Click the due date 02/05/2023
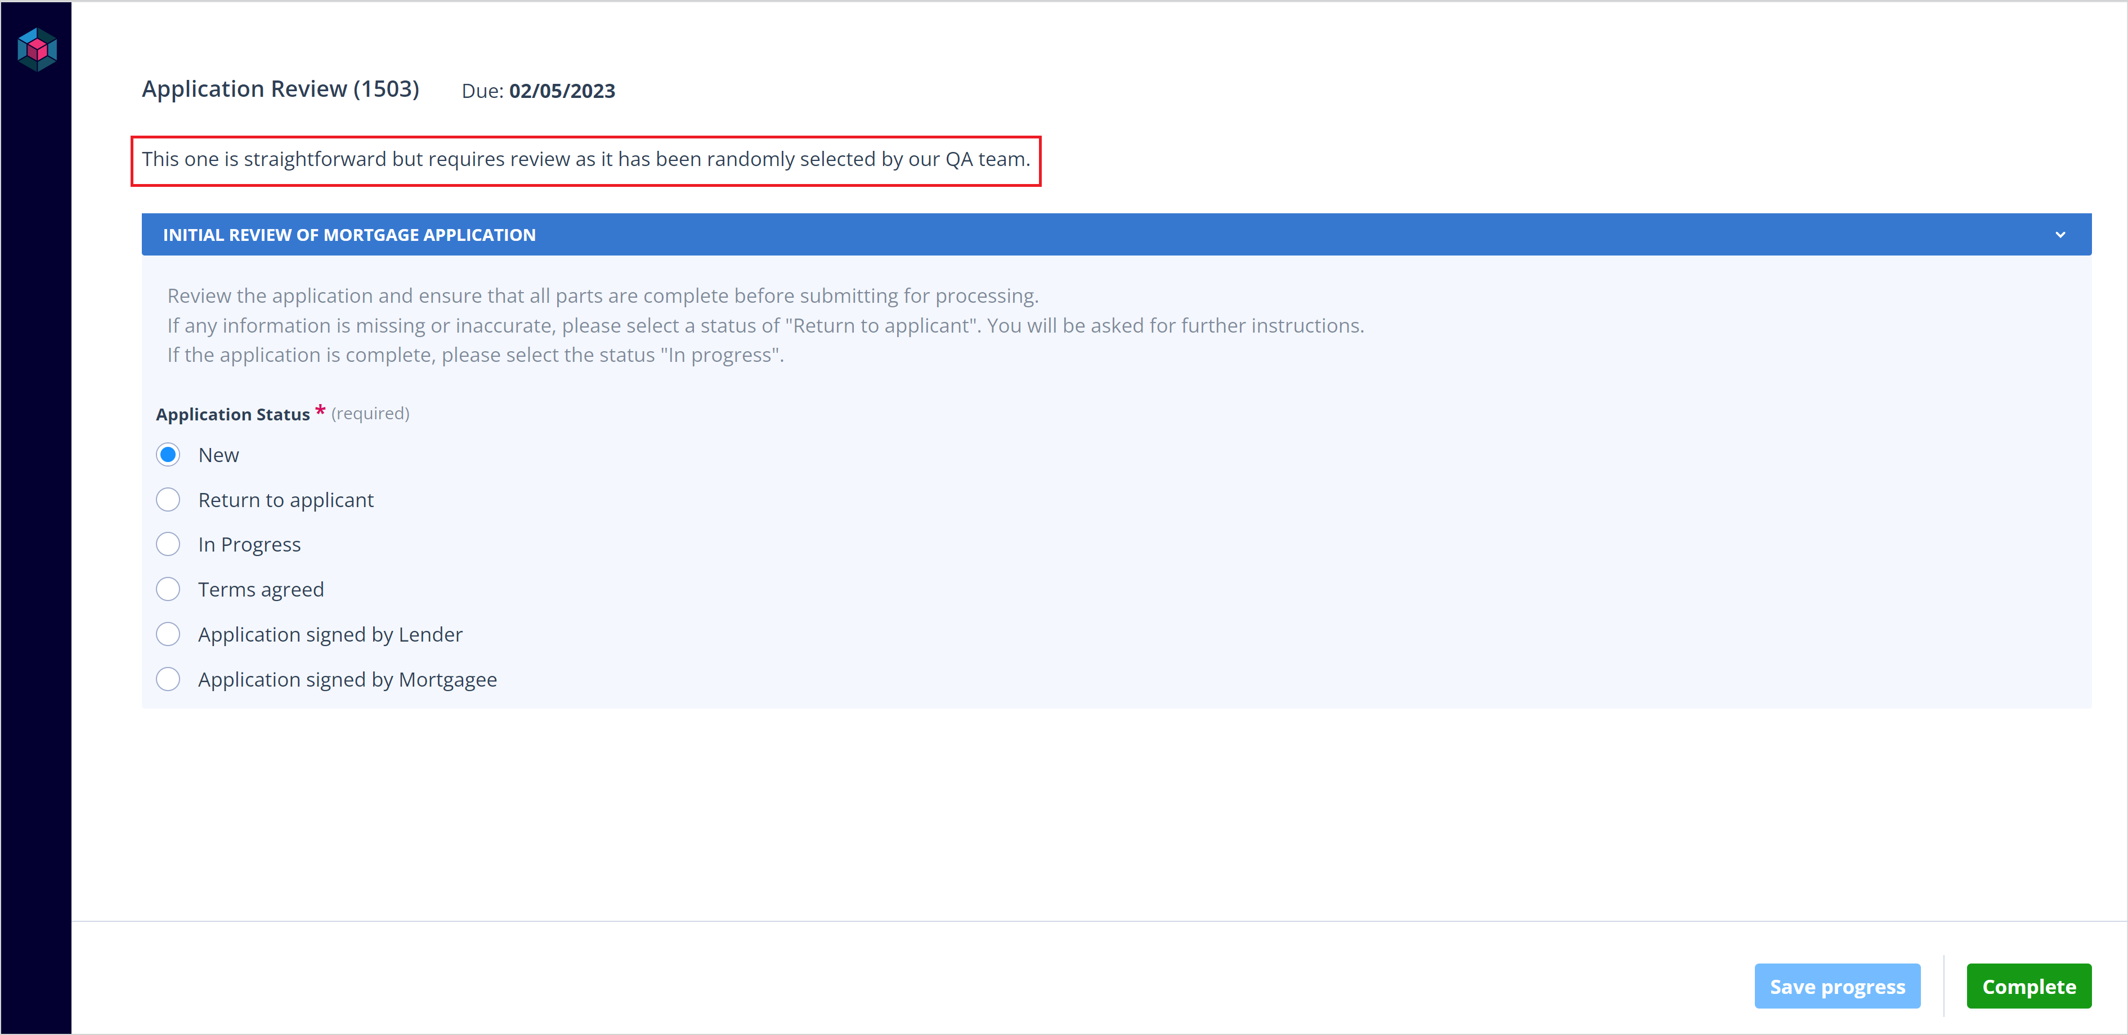Image resolution: width=2128 pixels, height=1035 pixels. coord(562,91)
